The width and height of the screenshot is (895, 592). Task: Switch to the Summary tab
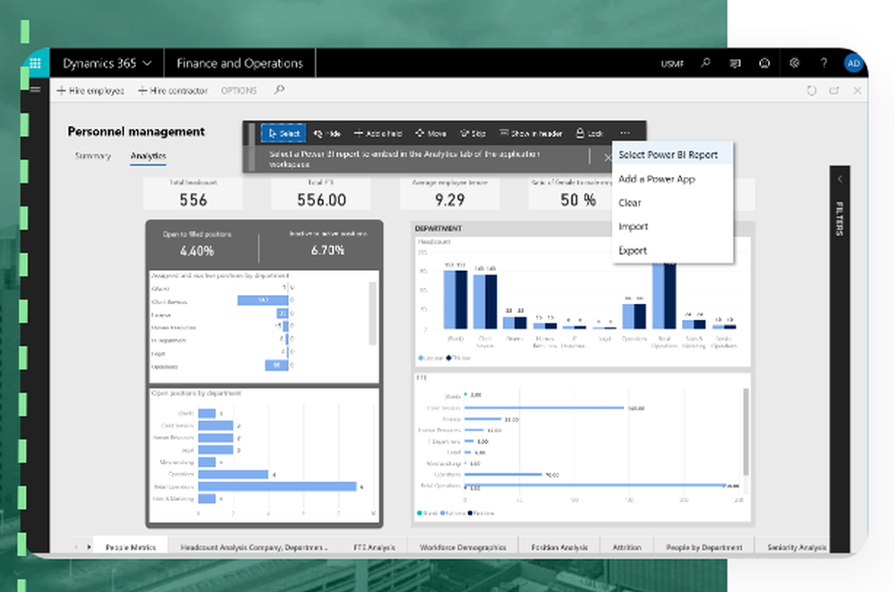(93, 156)
